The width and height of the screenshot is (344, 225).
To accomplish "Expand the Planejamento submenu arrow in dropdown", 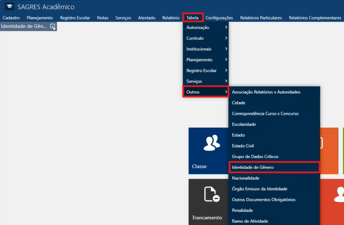I will pyautogui.click(x=226, y=60).
